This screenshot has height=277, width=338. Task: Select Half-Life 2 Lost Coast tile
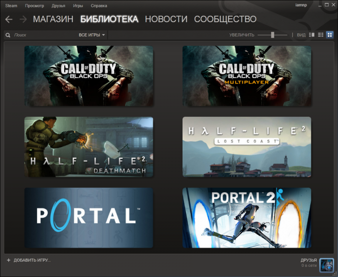pos(247,147)
